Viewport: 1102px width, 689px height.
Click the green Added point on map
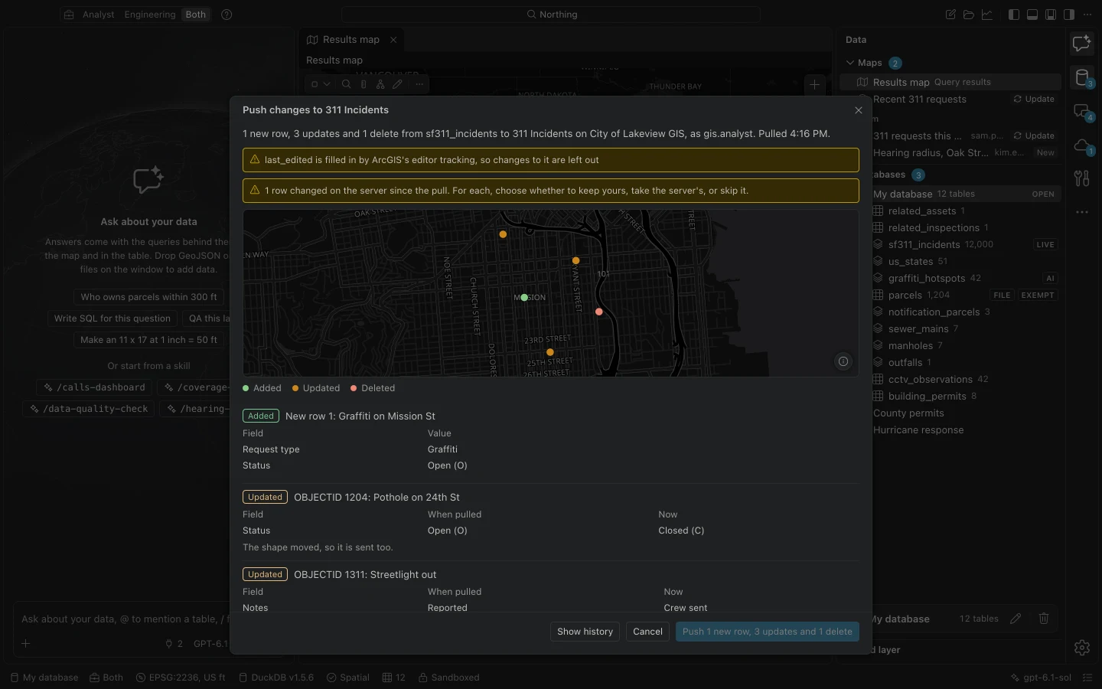pos(524,298)
